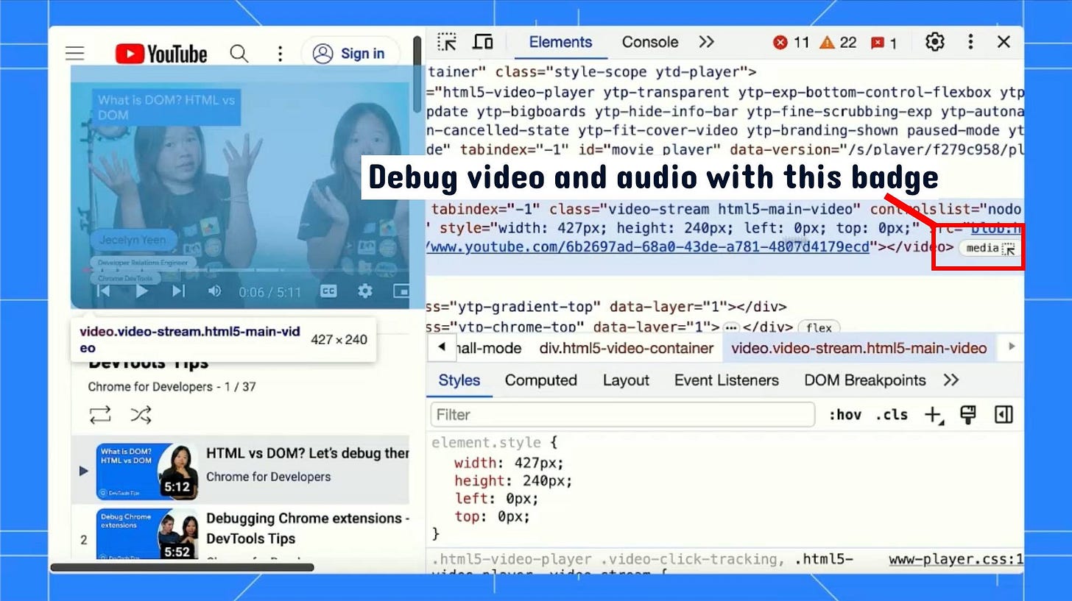This screenshot has height=601, width=1072.
Task: Show more styles pane tabs
Action: tap(951, 380)
